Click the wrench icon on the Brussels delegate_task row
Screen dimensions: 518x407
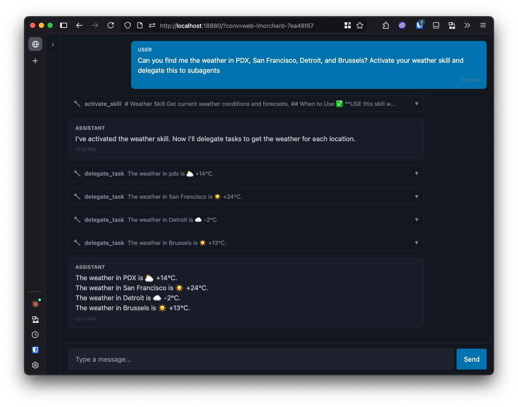[x=77, y=243]
